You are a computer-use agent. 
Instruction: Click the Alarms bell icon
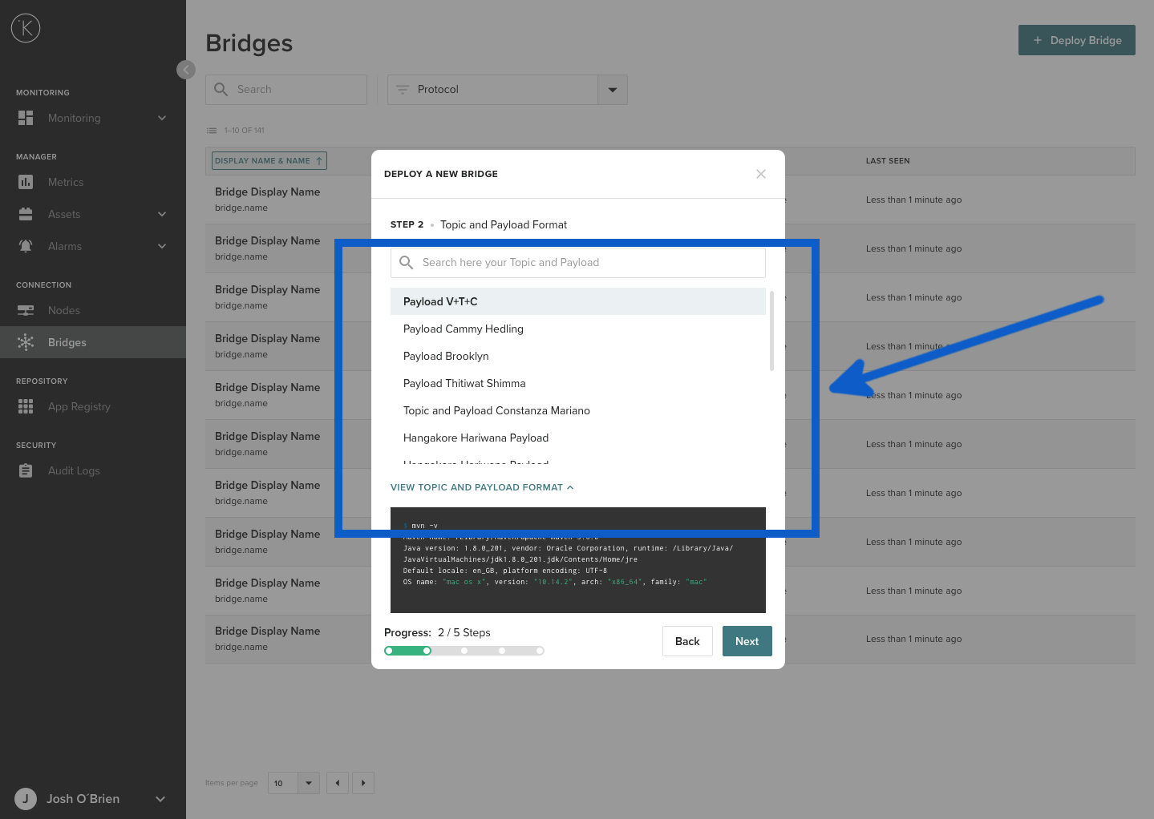[x=26, y=246]
